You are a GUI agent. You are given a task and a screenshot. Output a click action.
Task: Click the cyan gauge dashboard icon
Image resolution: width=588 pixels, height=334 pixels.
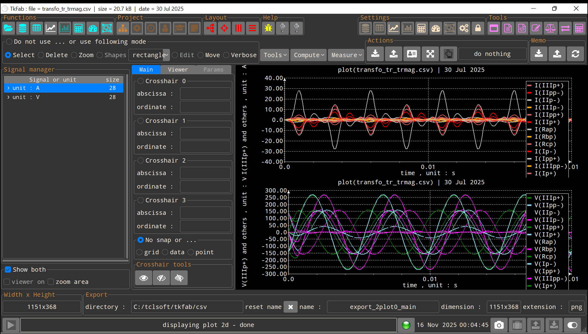click(93, 28)
